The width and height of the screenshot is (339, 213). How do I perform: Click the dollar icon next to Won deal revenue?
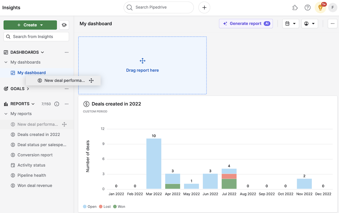[x=13, y=185]
